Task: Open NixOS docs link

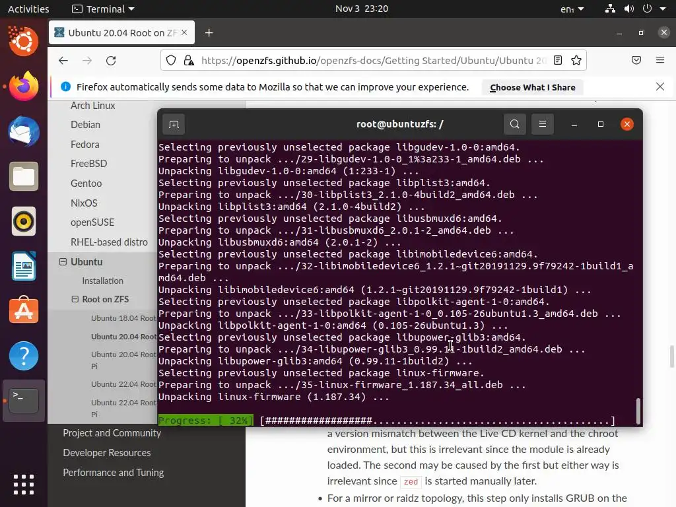Action: [84, 203]
